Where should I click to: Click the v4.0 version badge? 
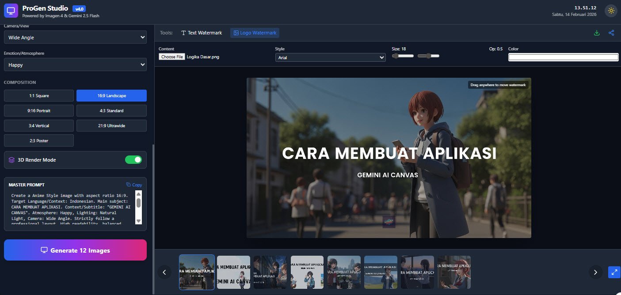tap(78, 9)
